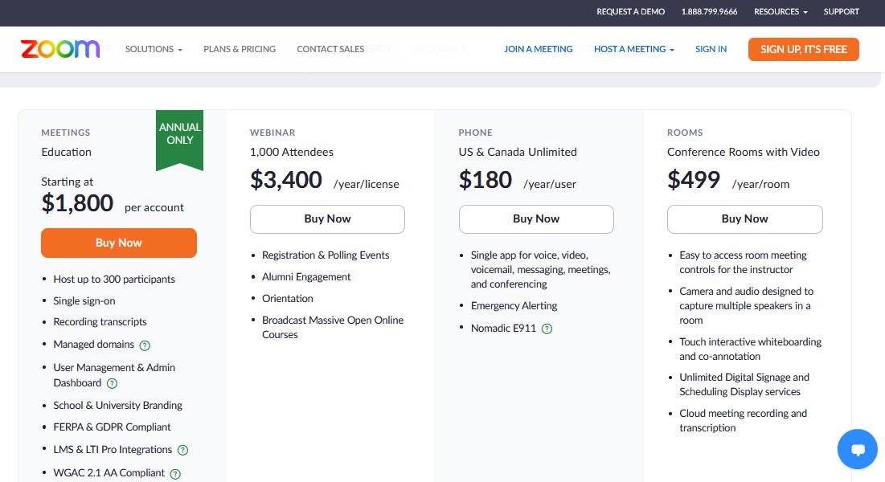
Task: Click the help icon next to Admin Dashboard
Action: [112, 383]
